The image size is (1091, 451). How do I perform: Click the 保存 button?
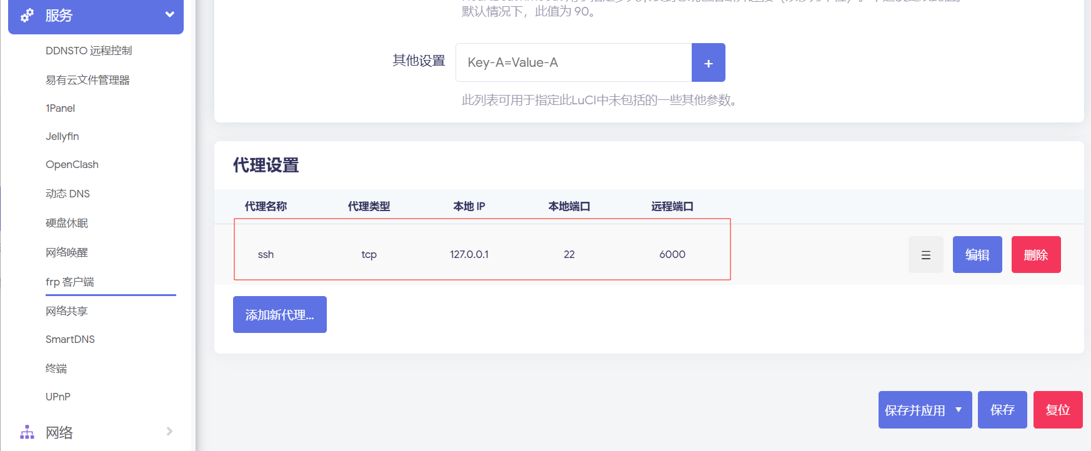pos(1002,410)
